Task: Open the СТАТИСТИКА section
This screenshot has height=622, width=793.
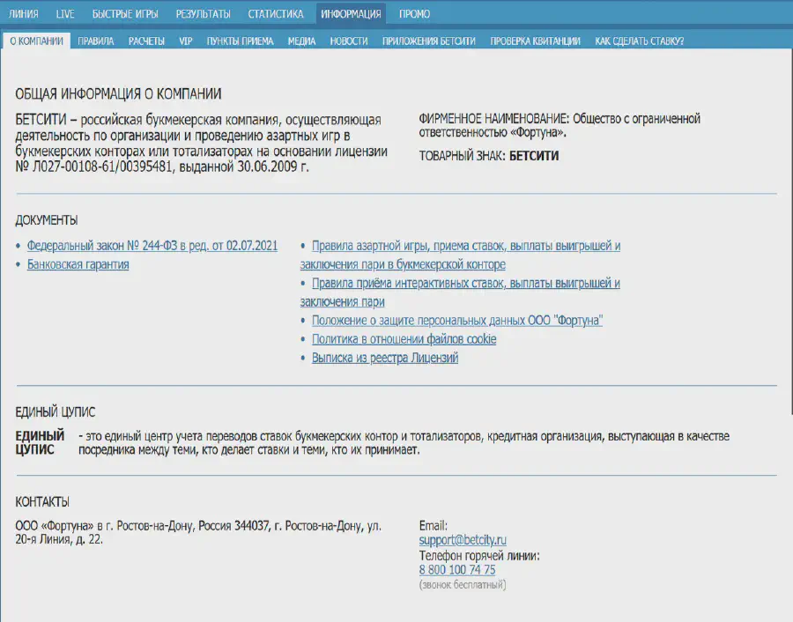Action: tap(276, 14)
